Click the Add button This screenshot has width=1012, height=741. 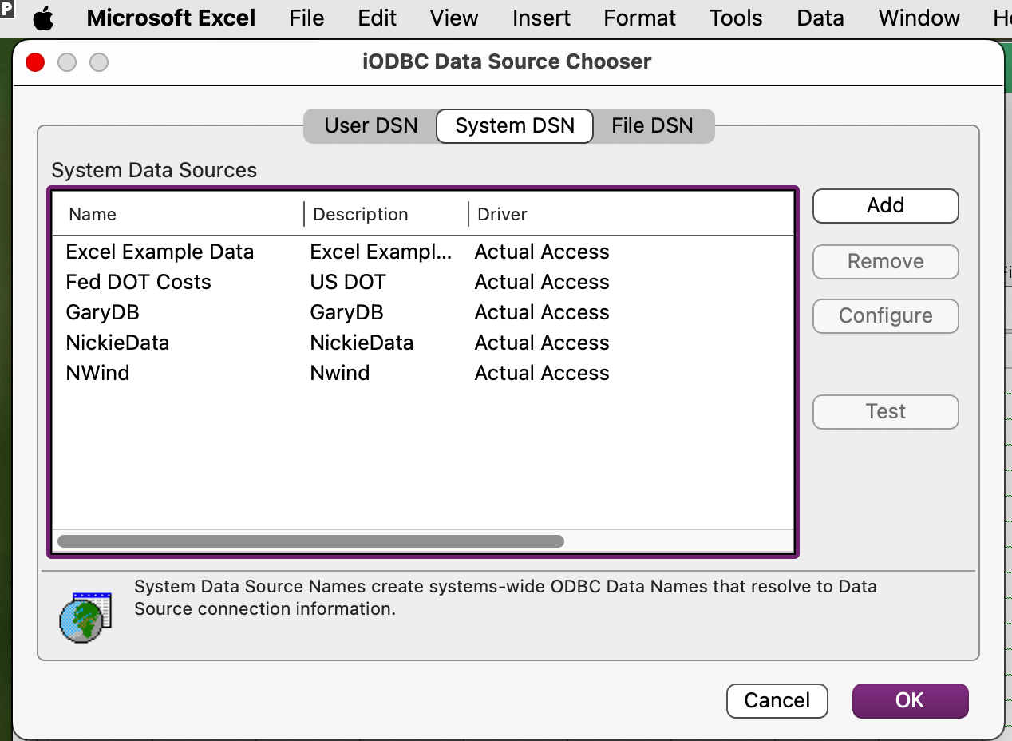click(x=885, y=206)
